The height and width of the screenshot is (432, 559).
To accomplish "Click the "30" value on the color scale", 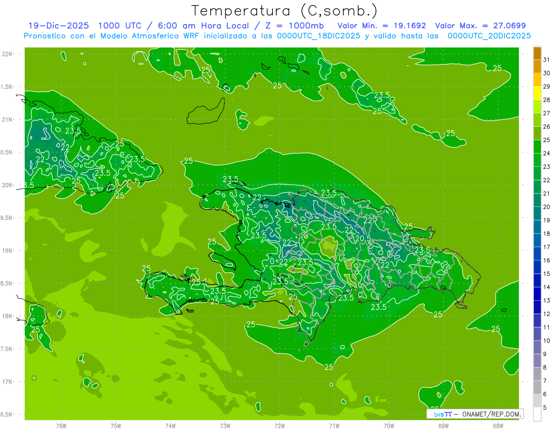I will 547,73.
